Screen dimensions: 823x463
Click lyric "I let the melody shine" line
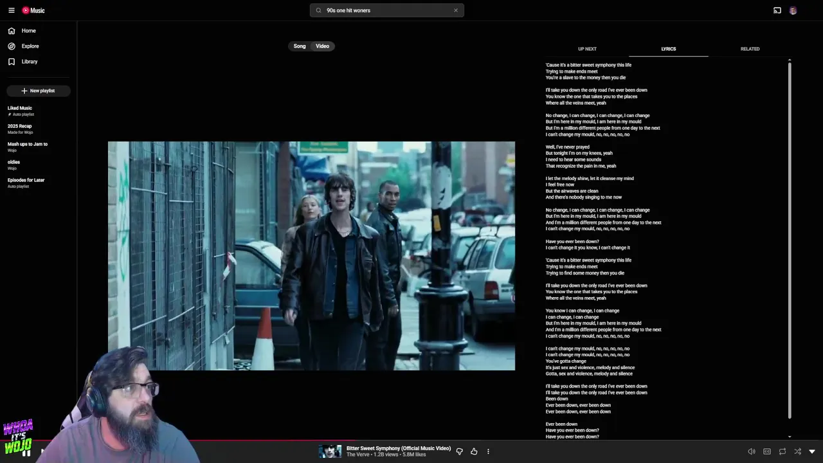[590, 179]
